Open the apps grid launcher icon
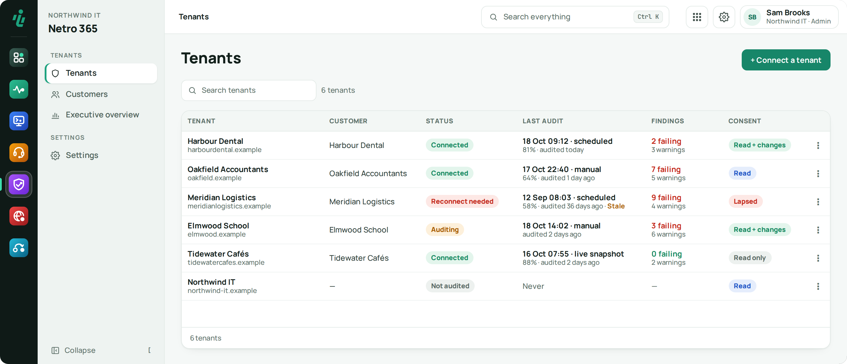This screenshot has width=847, height=364. pos(697,17)
